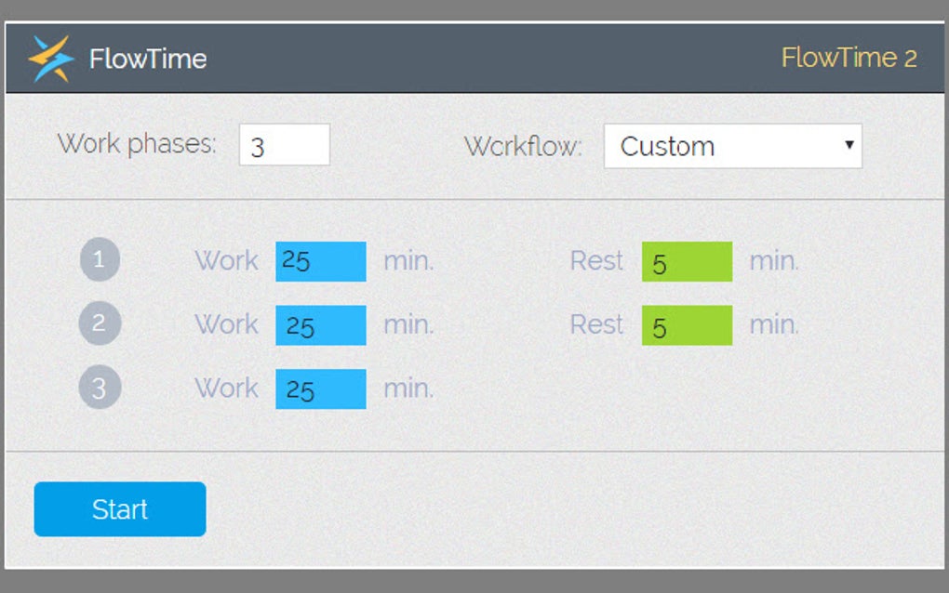Click the Work phases label
The image size is (949, 593).
coord(137,144)
